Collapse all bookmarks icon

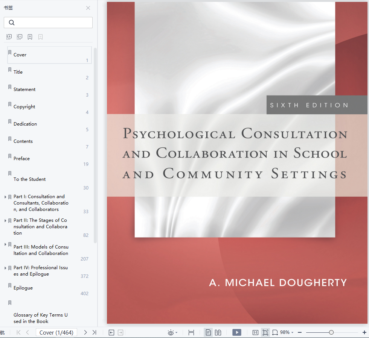point(20,37)
